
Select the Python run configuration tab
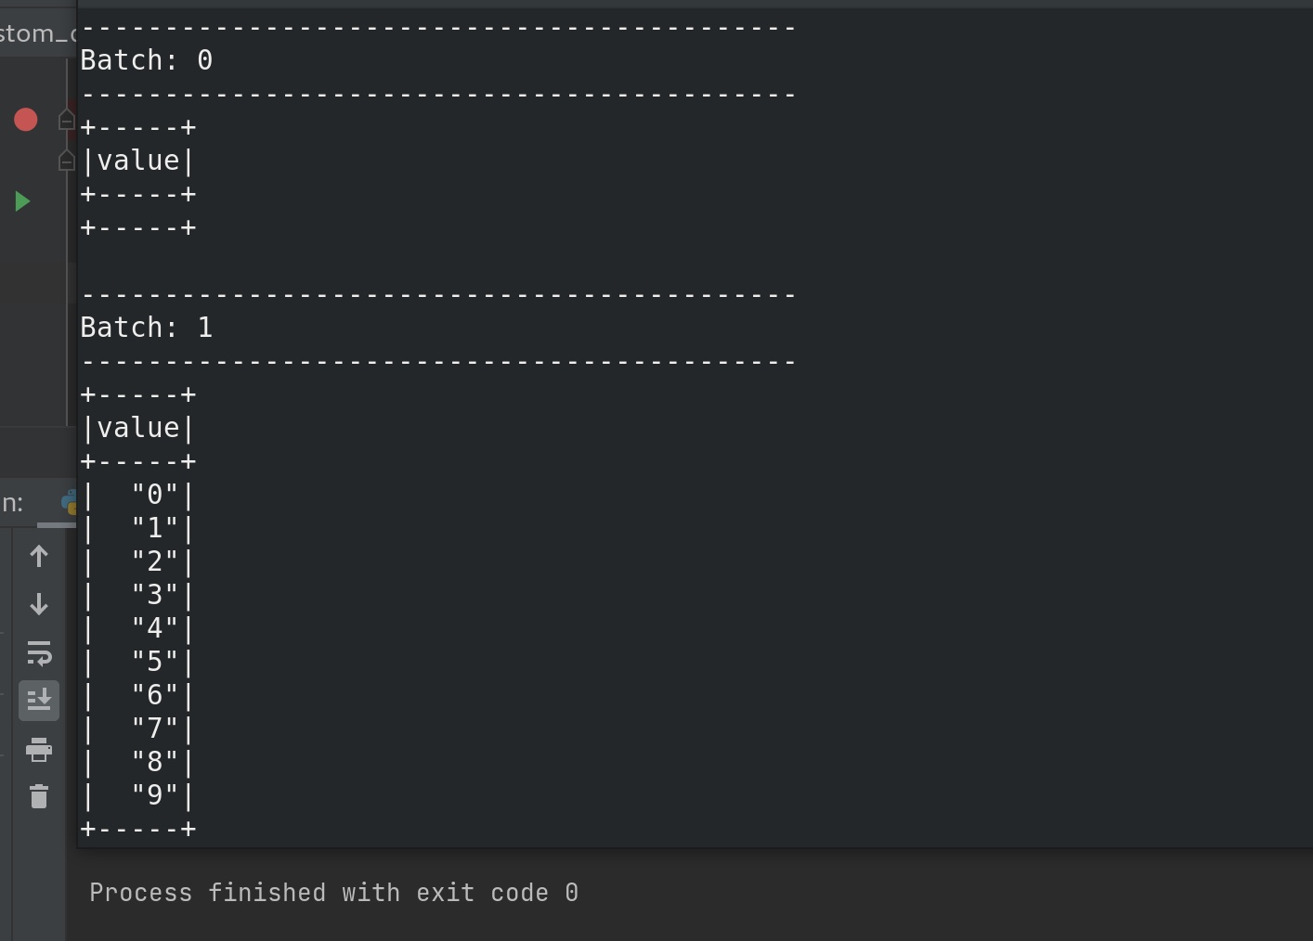coord(68,503)
